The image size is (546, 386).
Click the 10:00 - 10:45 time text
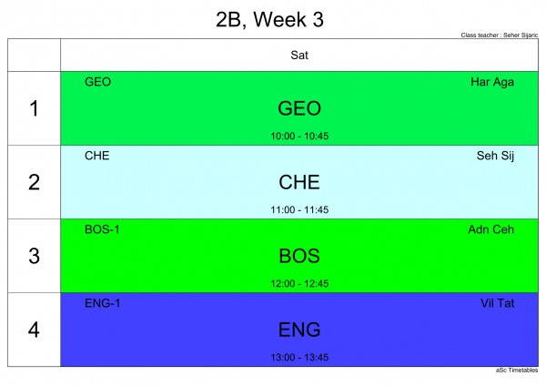299,136
